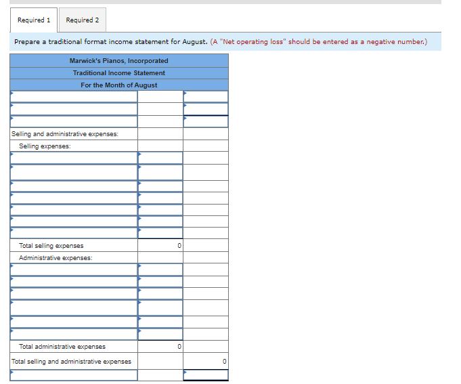Screen dimensions: 461x384
Task: Select amount field just above 'Total selling expenses' value
Action: coord(160,233)
